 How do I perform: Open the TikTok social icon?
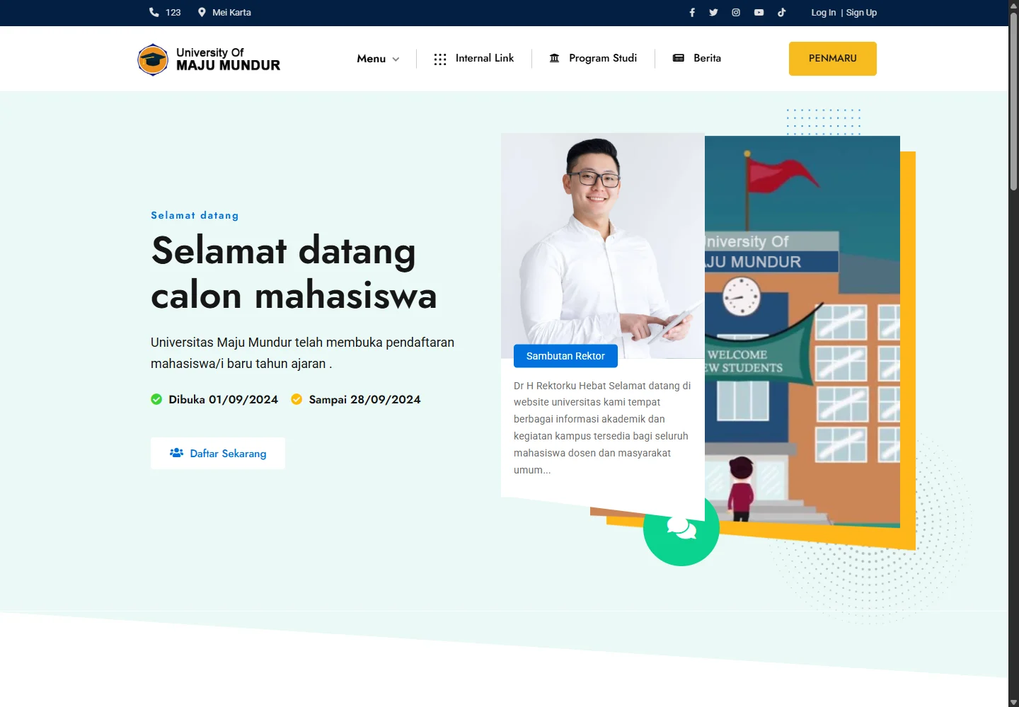click(781, 13)
